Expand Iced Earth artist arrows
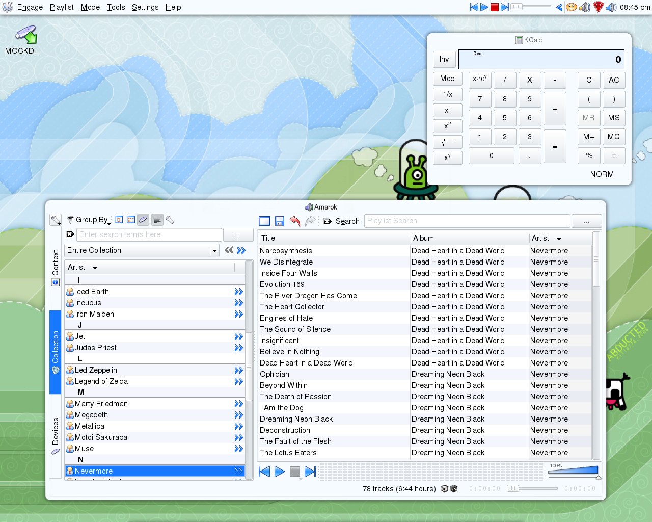 click(x=238, y=292)
